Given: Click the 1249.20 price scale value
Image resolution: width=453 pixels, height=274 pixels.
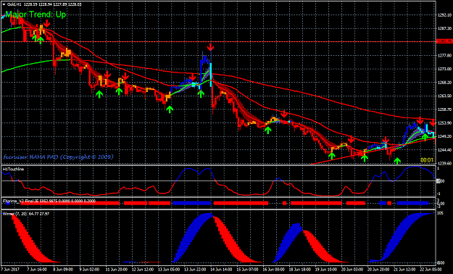Looking at the screenshot, I should pyautogui.click(x=444, y=136).
